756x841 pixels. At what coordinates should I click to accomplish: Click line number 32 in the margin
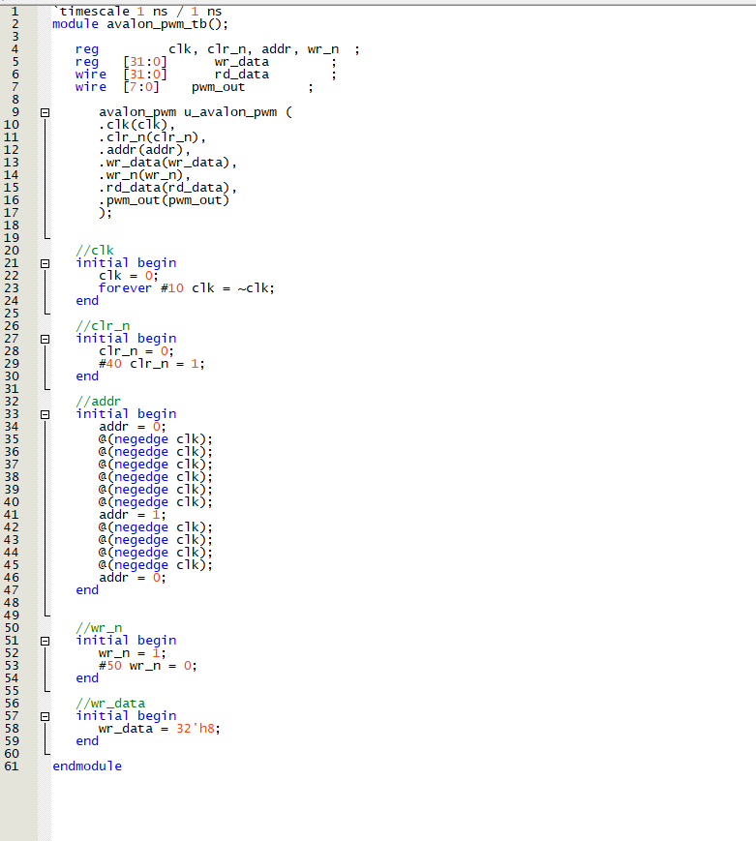click(x=12, y=402)
